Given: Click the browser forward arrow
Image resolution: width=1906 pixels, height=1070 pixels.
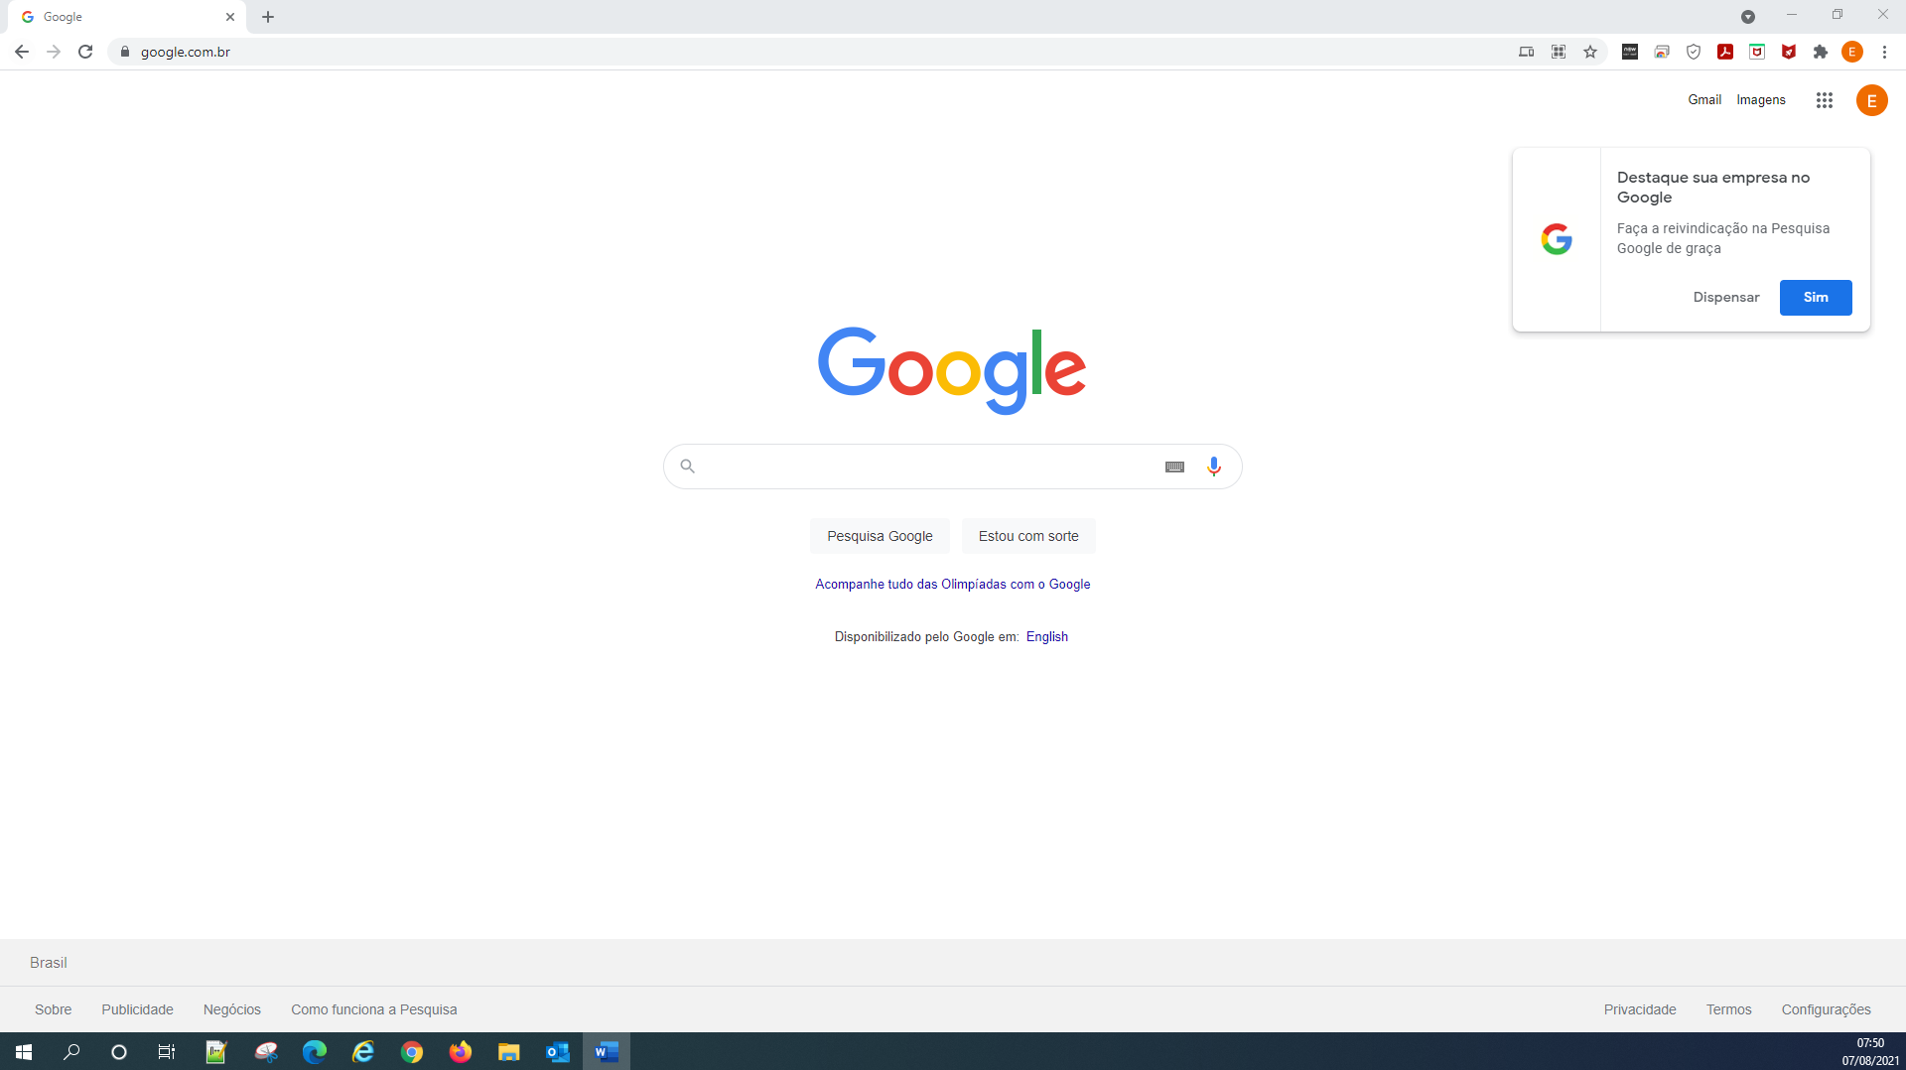Looking at the screenshot, I should (54, 52).
